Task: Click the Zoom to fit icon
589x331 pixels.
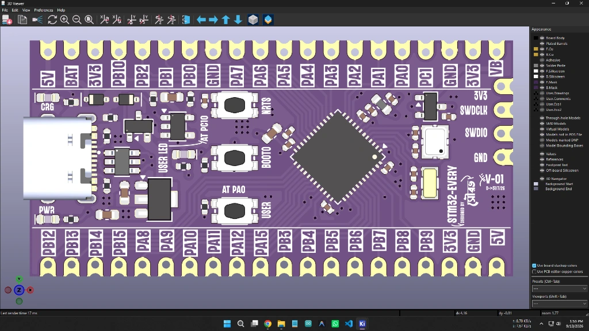Action: click(x=89, y=20)
